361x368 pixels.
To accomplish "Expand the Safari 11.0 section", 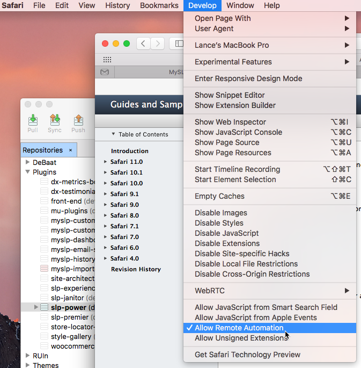I will coord(105,162).
